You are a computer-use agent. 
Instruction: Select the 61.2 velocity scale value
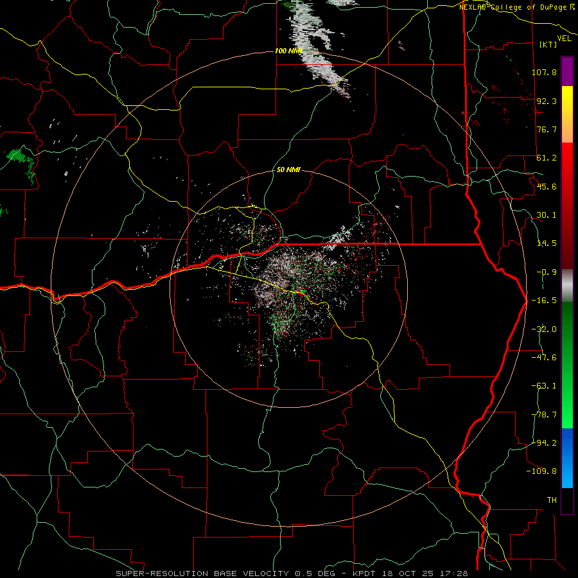pos(547,158)
